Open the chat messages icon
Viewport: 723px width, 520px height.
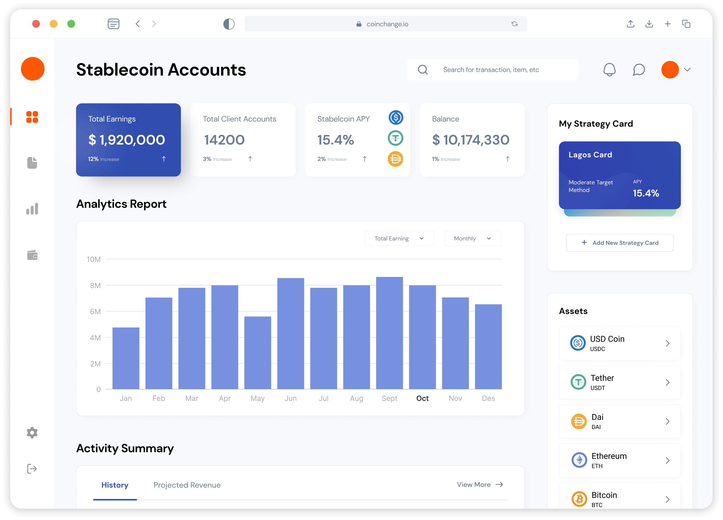click(639, 70)
